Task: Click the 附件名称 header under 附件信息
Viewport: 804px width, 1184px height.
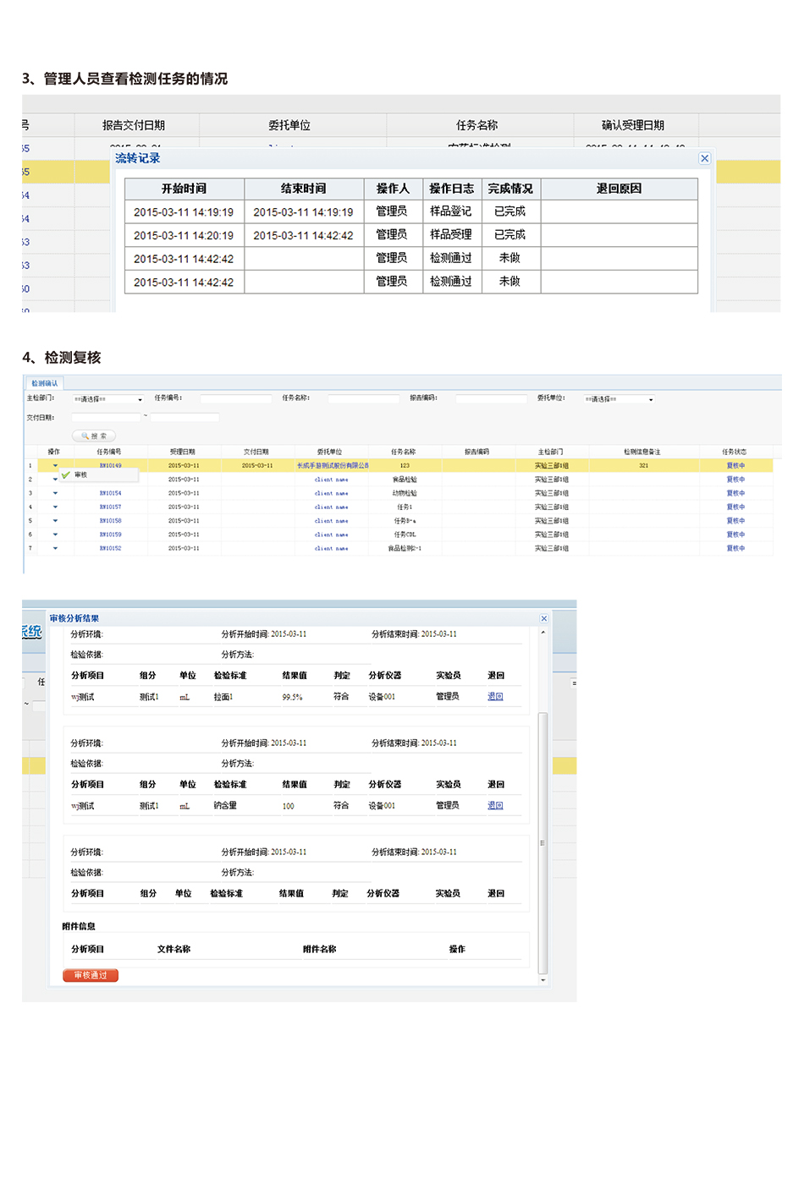Action: [x=320, y=949]
